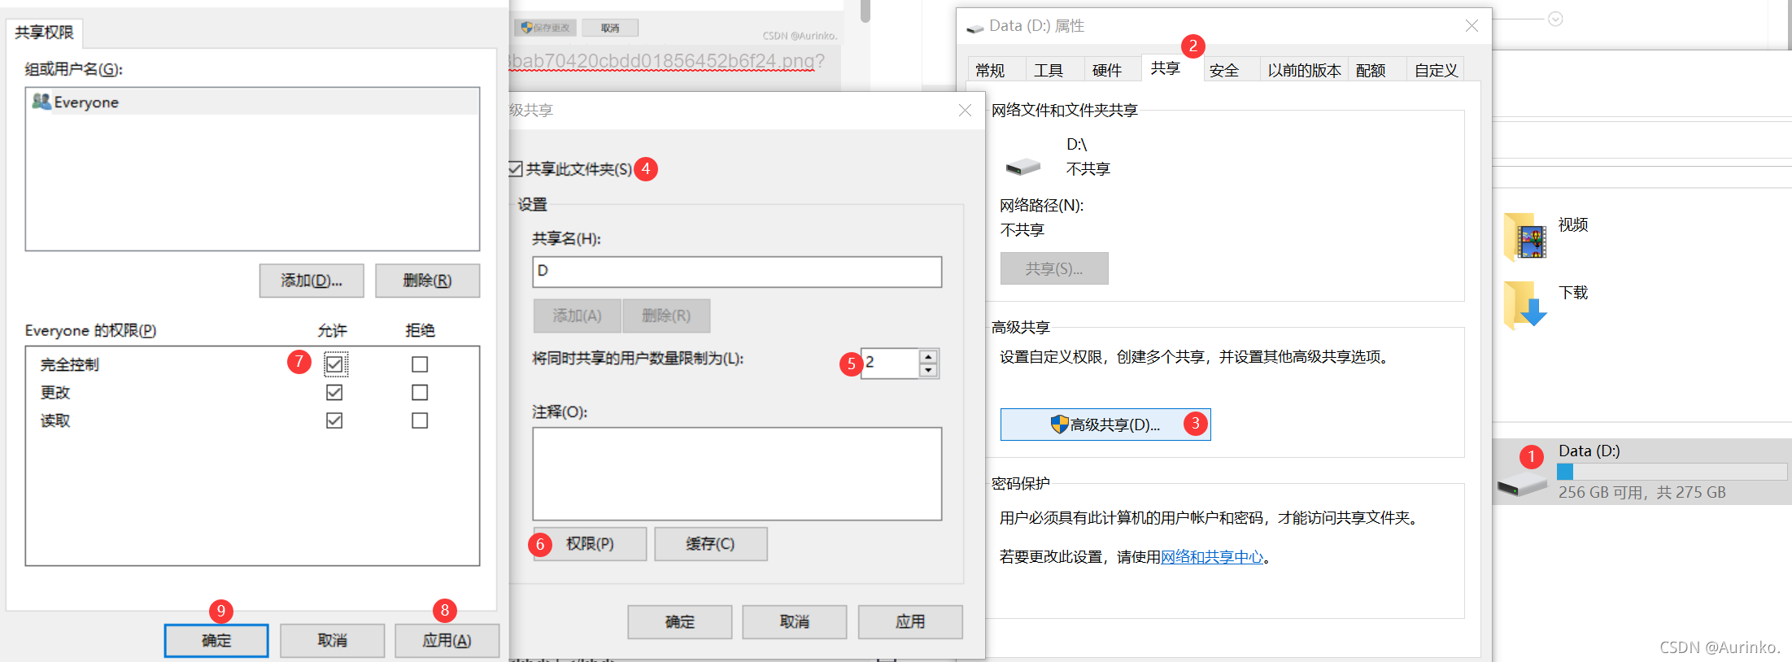Close the Data (D:) 属性 window
The image size is (1792, 662).
tap(1472, 26)
